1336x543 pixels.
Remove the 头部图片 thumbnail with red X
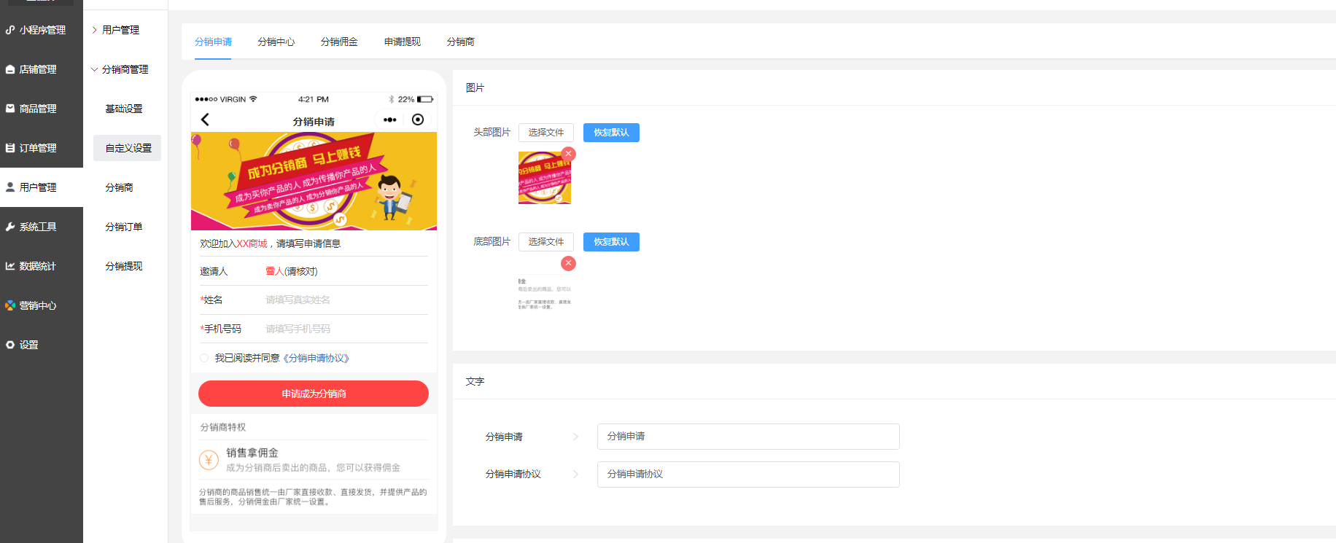[x=569, y=154]
